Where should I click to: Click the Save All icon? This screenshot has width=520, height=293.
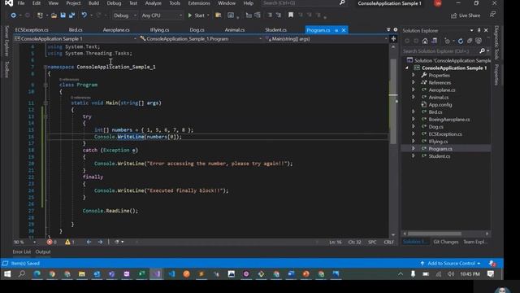coord(71,15)
